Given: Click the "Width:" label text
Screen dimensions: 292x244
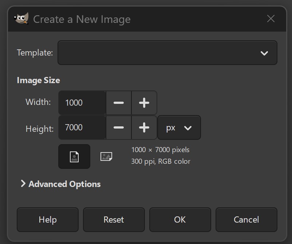Looking at the screenshot, I should 38,102.
